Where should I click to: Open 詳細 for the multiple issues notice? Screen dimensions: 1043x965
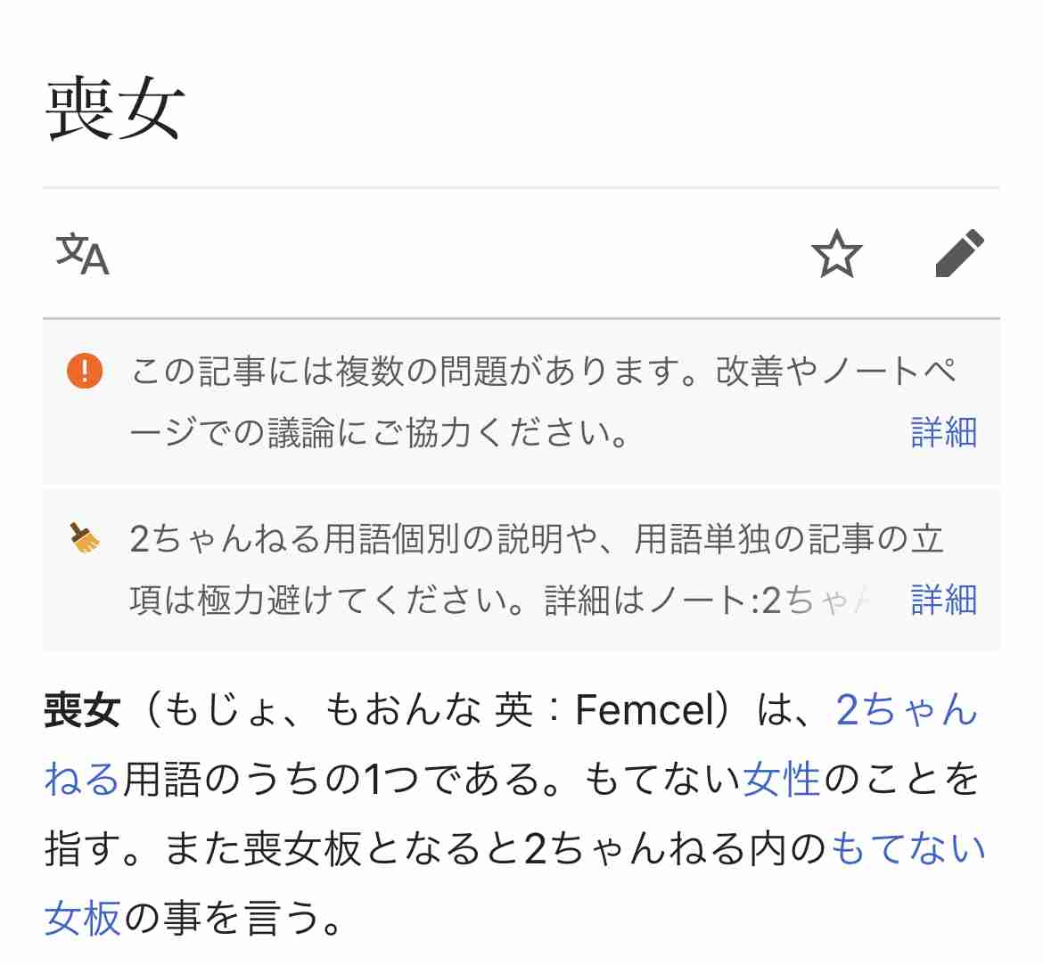tap(944, 432)
